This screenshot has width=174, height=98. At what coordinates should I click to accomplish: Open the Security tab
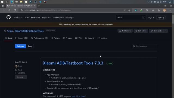[90, 38]
